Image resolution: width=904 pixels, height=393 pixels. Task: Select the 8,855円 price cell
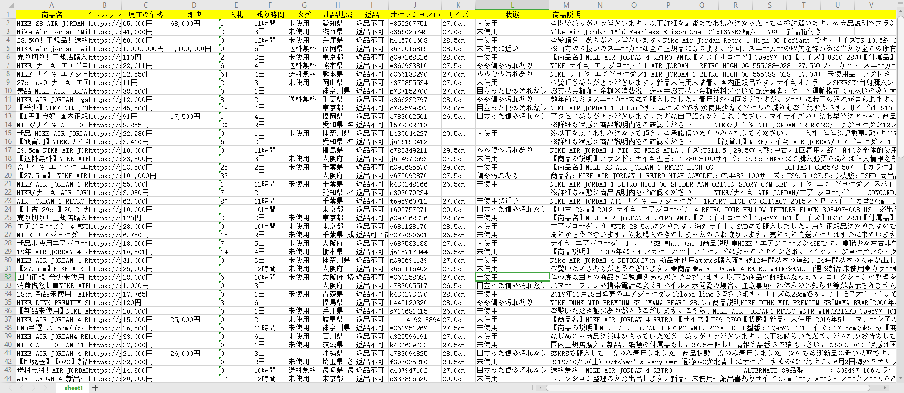coord(145,125)
